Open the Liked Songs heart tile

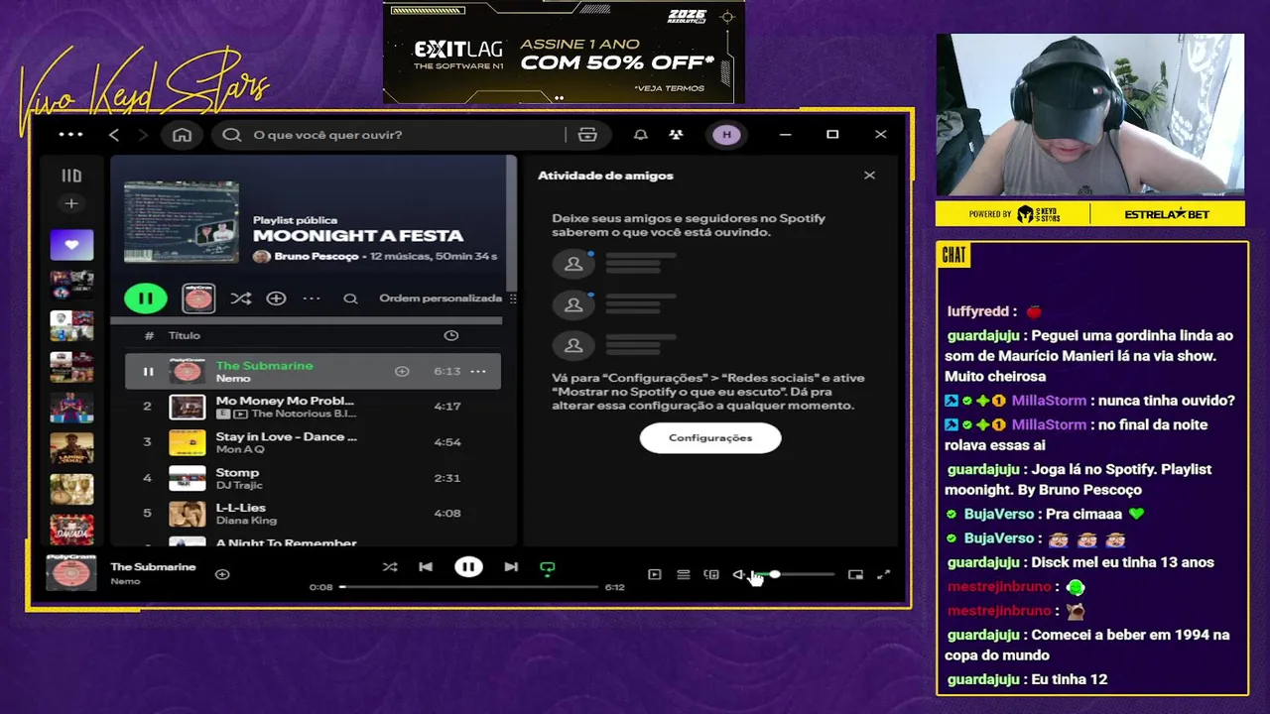pos(71,244)
